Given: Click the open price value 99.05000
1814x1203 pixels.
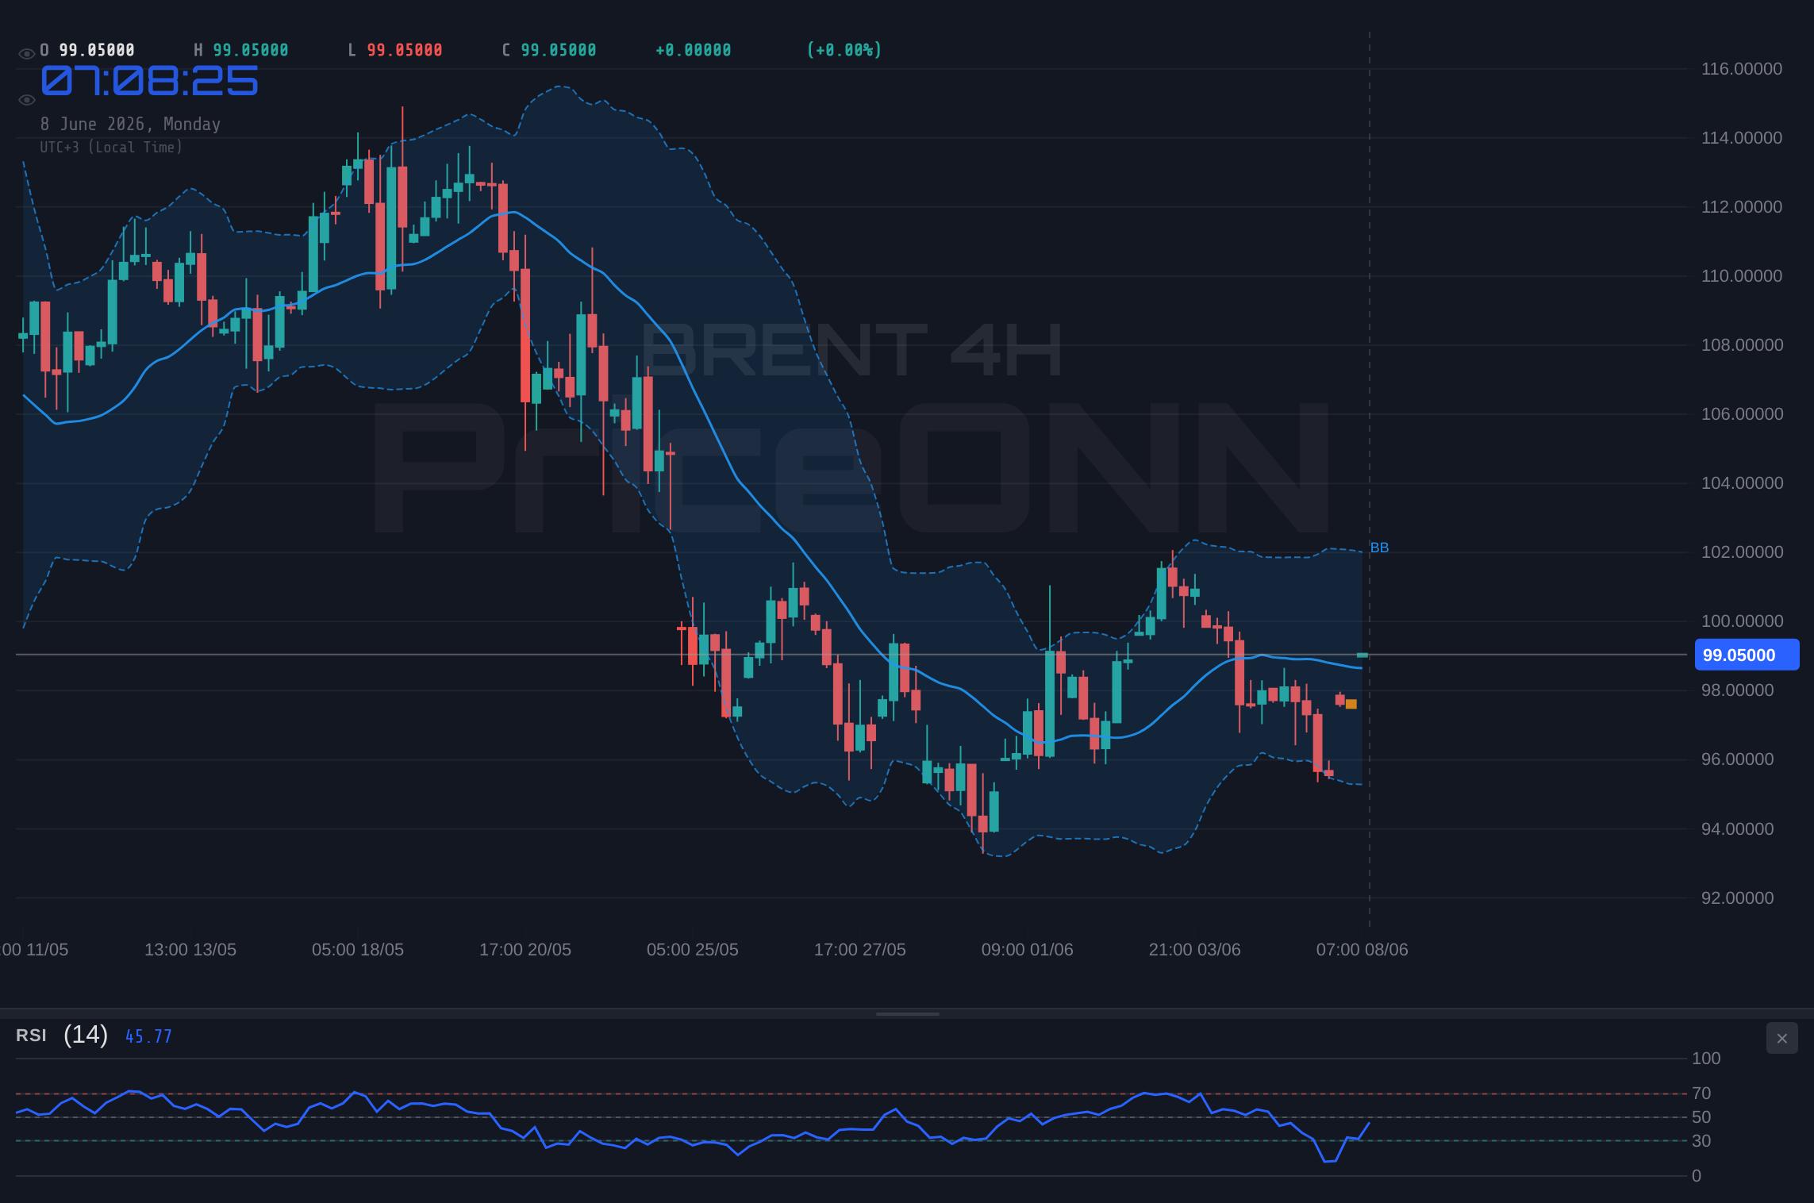Looking at the screenshot, I should 97,50.
